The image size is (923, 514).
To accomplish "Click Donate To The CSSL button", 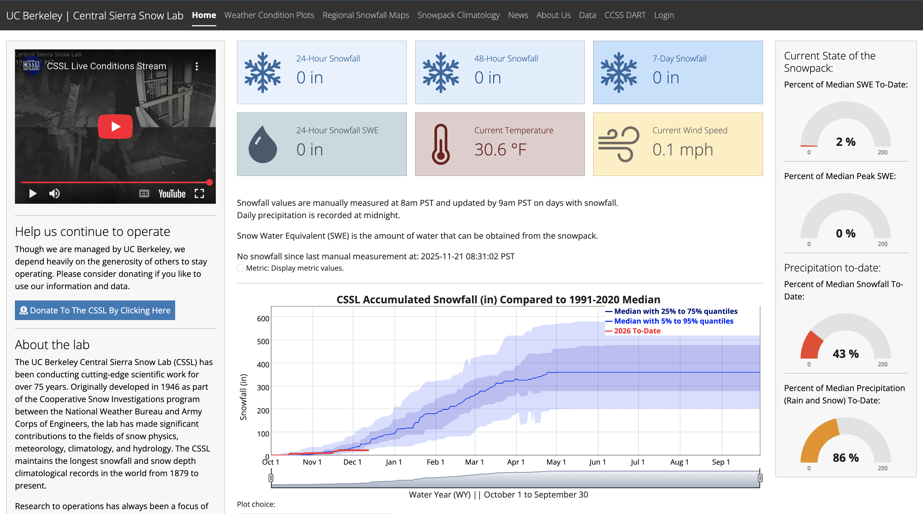I will click(x=95, y=310).
